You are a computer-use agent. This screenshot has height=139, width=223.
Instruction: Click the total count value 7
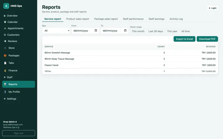coord(164,71)
